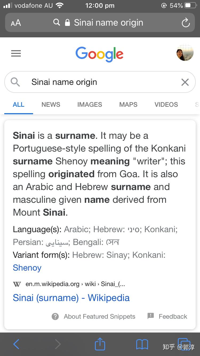
Task: Tap the Google account profile picture
Action: coord(185,53)
